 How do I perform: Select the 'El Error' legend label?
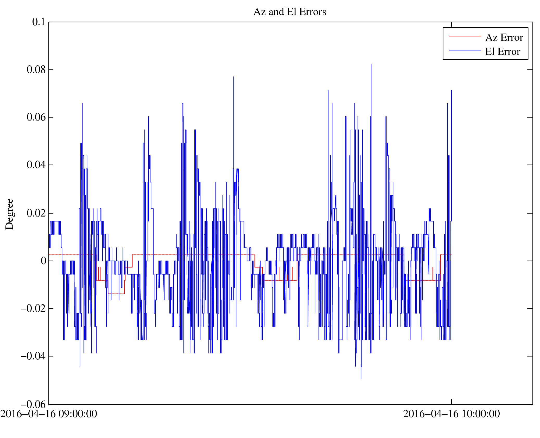502,52
